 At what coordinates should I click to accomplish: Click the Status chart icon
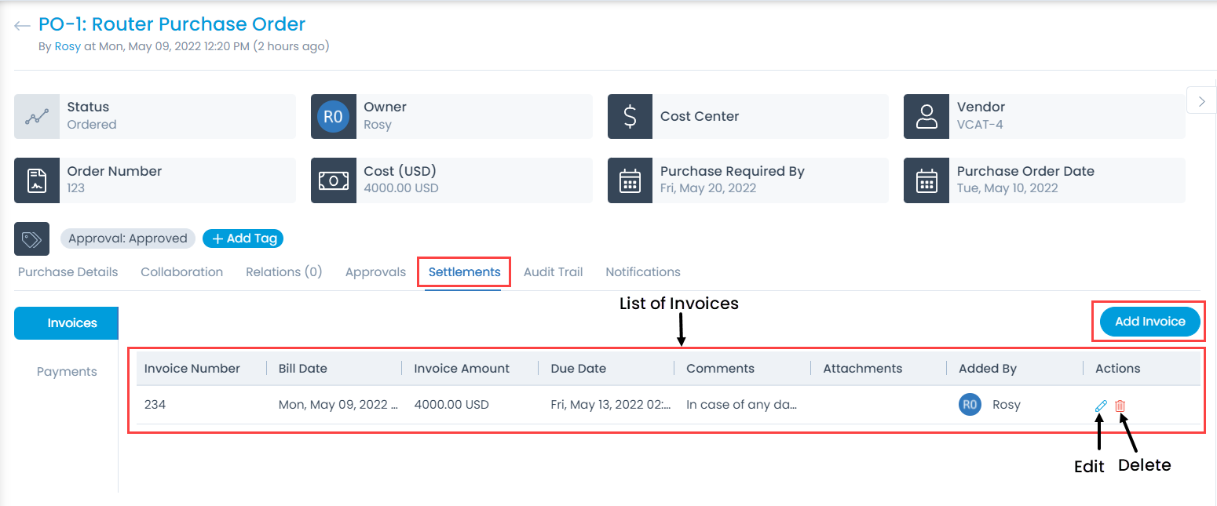[x=36, y=116]
